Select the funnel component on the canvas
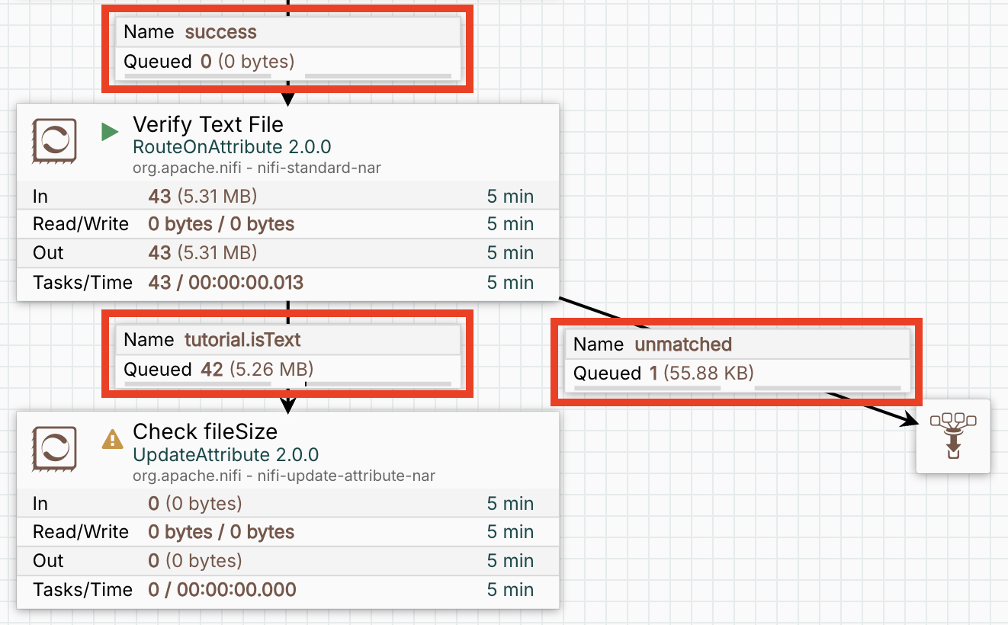Image resolution: width=1008 pixels, height=625 pixels. [x=952, y=436]
